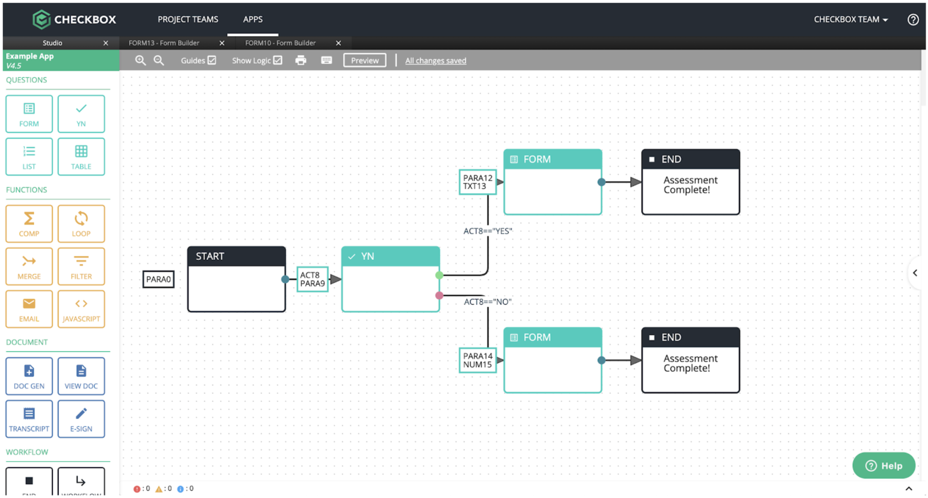
Task: Click the Preview button
Action: tap(365, 60)
